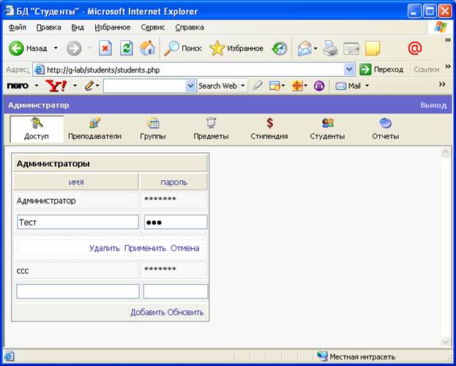Open Search magnifier in toolbar
The width and height of the screenshot is (456, 366).
pyautogui.click(x=171, y=48)
